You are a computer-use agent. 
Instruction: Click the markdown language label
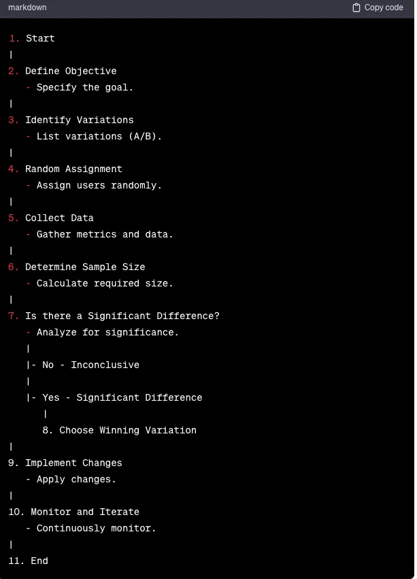27,7
